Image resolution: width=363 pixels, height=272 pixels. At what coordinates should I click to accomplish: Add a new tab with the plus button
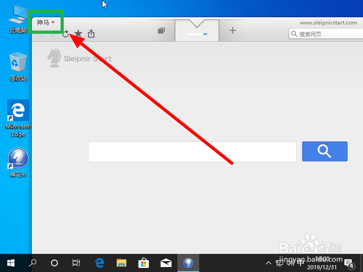pyautogui.click(x=233, y=30)
